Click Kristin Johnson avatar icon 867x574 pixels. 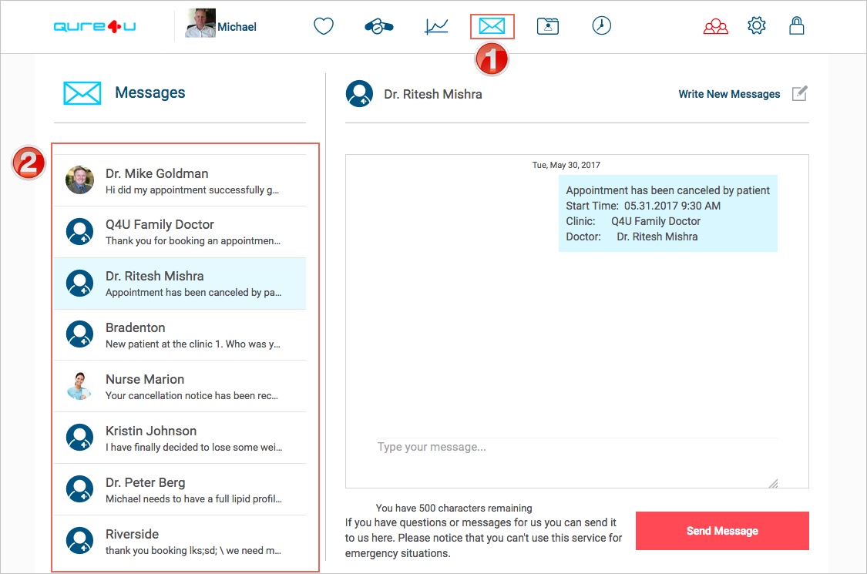coord(79,438)
